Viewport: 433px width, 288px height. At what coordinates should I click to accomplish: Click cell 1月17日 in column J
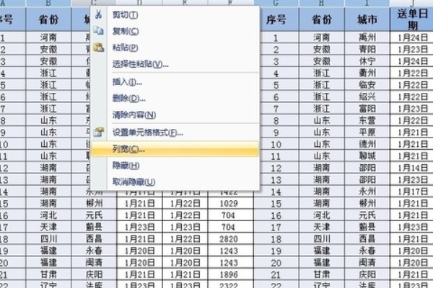(x=412, y=192)
